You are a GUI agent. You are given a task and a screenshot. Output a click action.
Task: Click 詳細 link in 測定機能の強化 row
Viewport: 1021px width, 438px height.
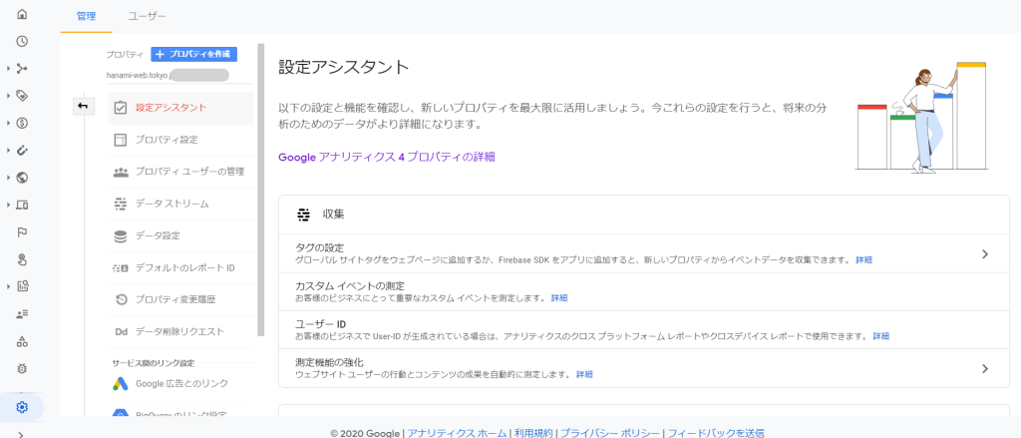coord(584,375)
